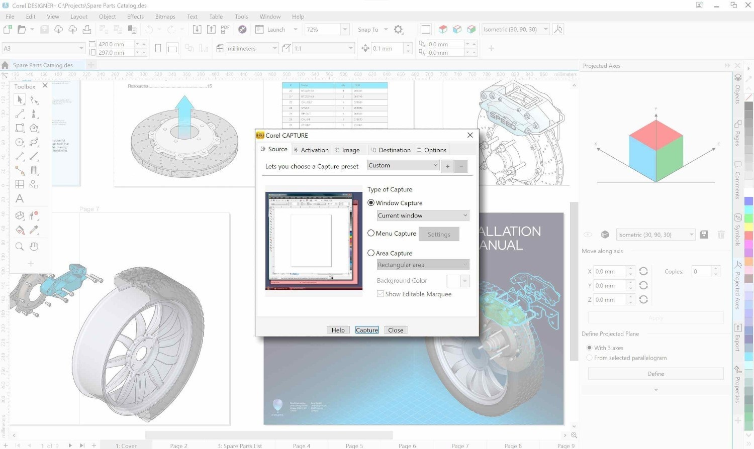Screen dimensions: 754x449
Task: Select With 3 axes radio option
Action: point(589,348)
